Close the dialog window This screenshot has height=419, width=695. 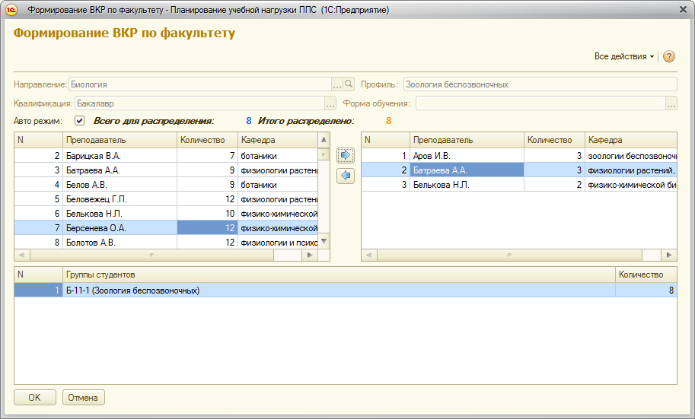(683, 9)
